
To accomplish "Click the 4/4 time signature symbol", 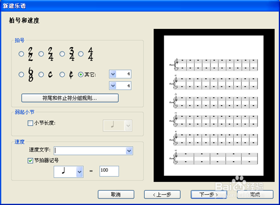I will tap(91, 54).
